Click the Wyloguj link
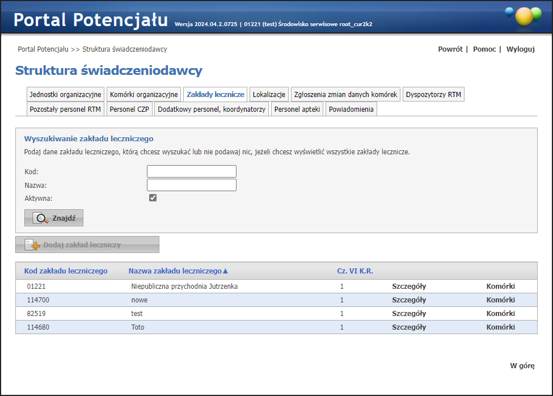 520,49
